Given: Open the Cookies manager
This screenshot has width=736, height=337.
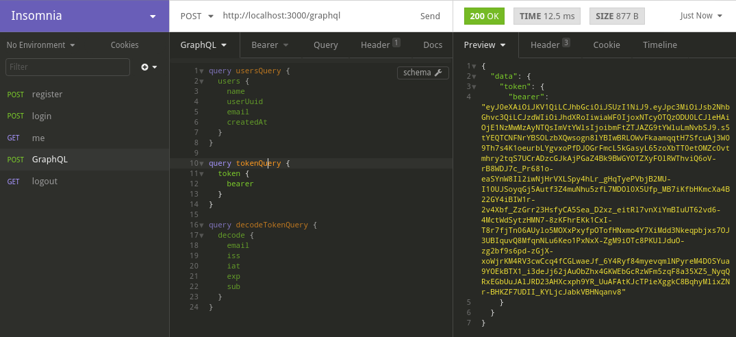Looking at the screenshot, I should pyautogui.click(x=125, y=45).
